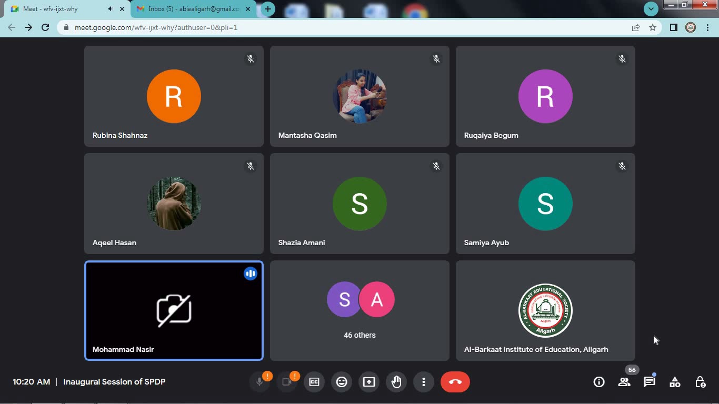This screenshot has height=404, width=719.
Task: Open the meeting details info icon
Action: [x=599, y=382]
